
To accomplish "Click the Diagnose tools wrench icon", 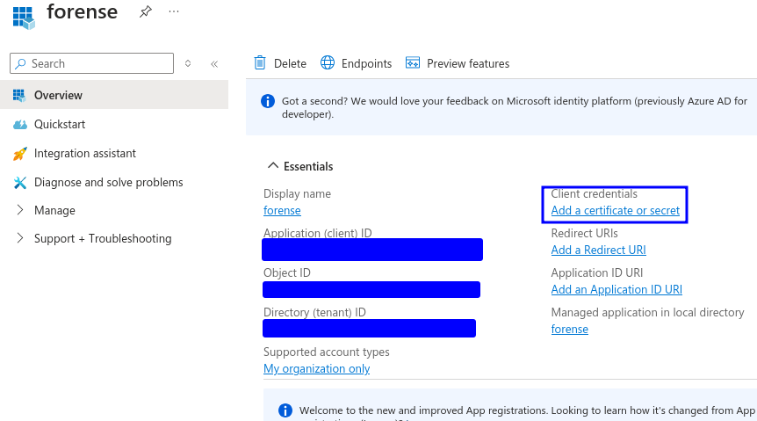I will (x=20, y=183).
